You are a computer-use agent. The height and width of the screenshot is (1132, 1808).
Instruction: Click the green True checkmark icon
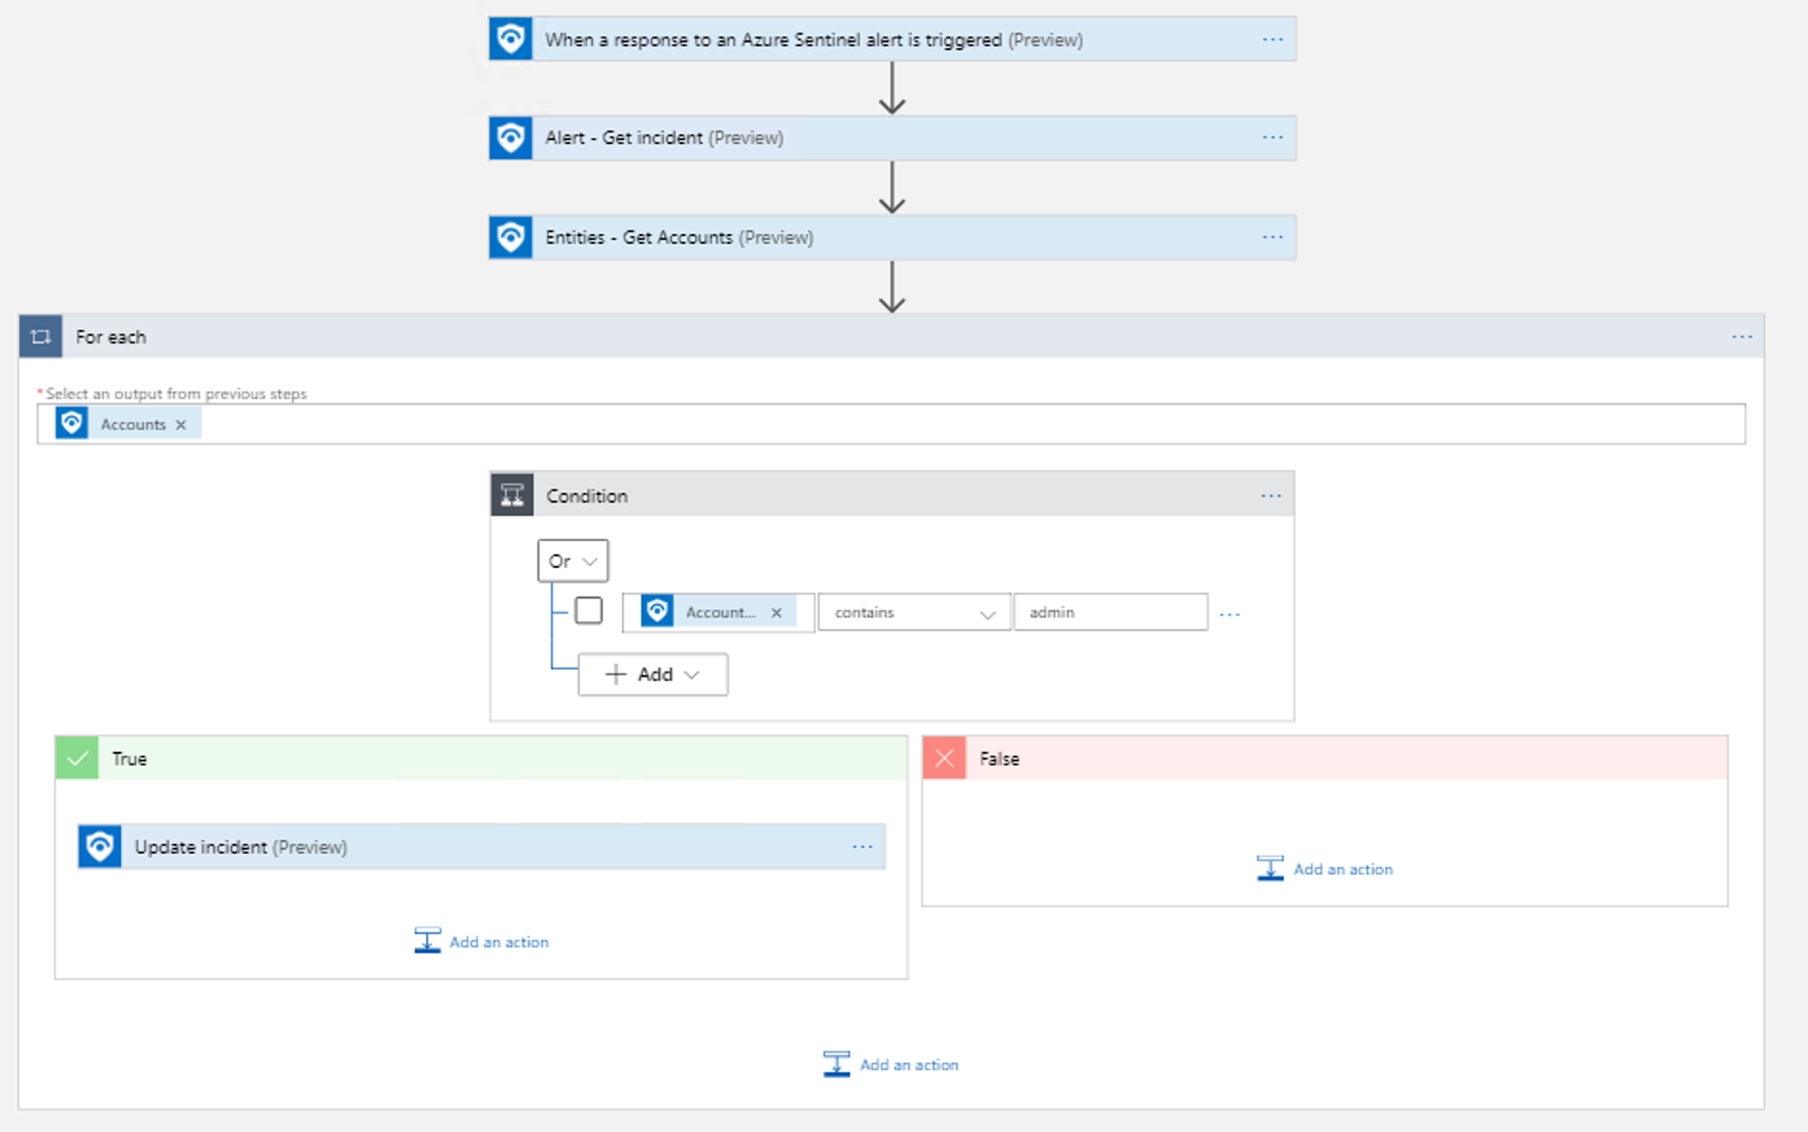(77, 758)
